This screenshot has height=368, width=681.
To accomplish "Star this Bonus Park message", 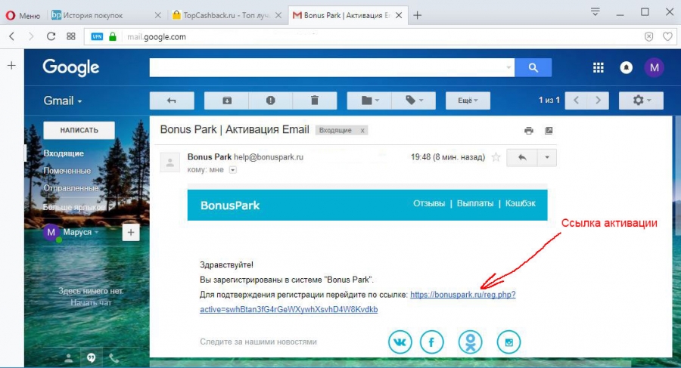I will click(496, 157).
